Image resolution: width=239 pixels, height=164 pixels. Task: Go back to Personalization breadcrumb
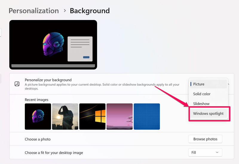coord(34,11)
